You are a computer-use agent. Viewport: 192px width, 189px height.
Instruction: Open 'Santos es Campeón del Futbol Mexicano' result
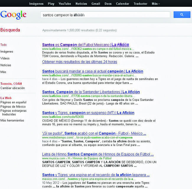(x=86, y=45)
